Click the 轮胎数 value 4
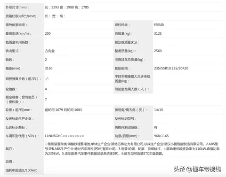 (46, 89)
